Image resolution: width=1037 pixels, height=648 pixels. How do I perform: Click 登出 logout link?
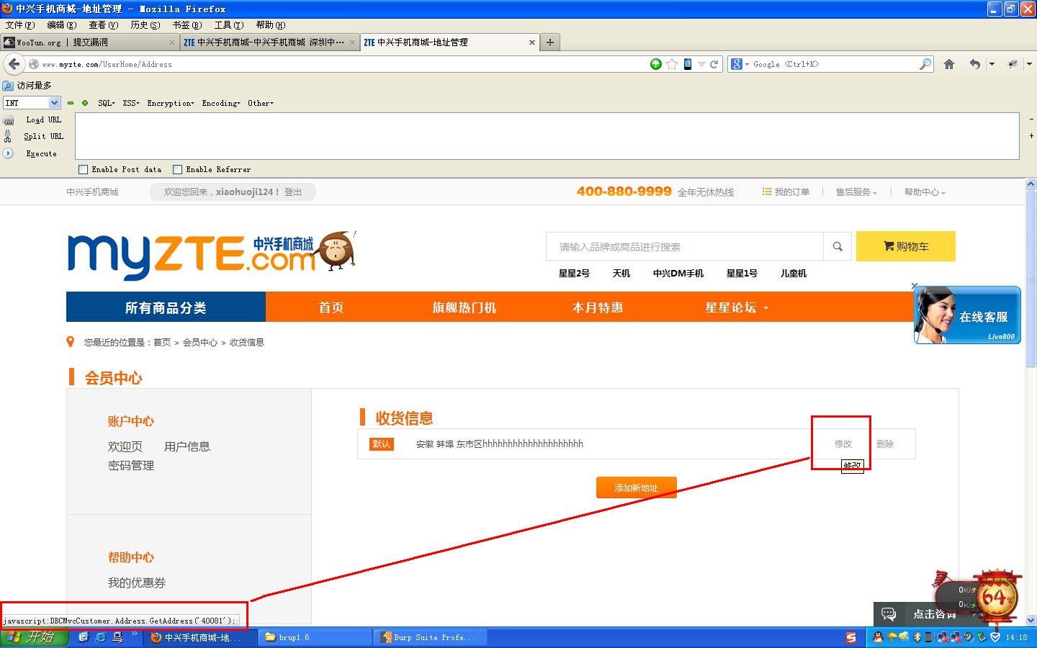tap(292, 192)
